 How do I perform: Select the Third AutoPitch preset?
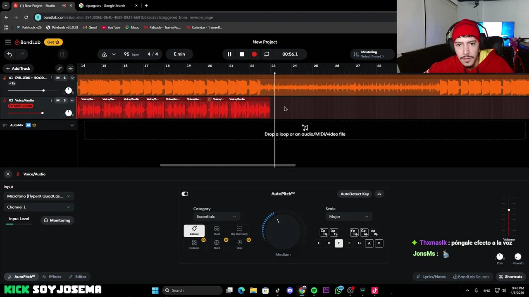(217, 245)
